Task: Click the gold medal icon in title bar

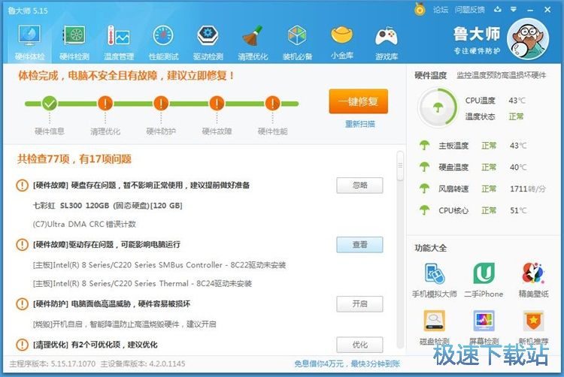Action: click(x=420, y=10)
